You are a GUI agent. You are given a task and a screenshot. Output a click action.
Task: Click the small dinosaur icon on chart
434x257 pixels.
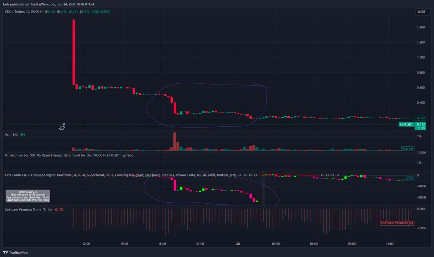coord(62,127)
